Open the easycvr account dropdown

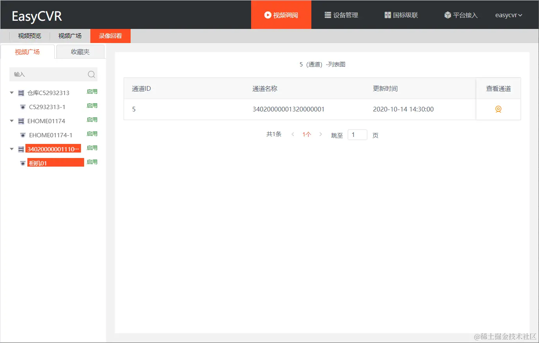(508, 15)
